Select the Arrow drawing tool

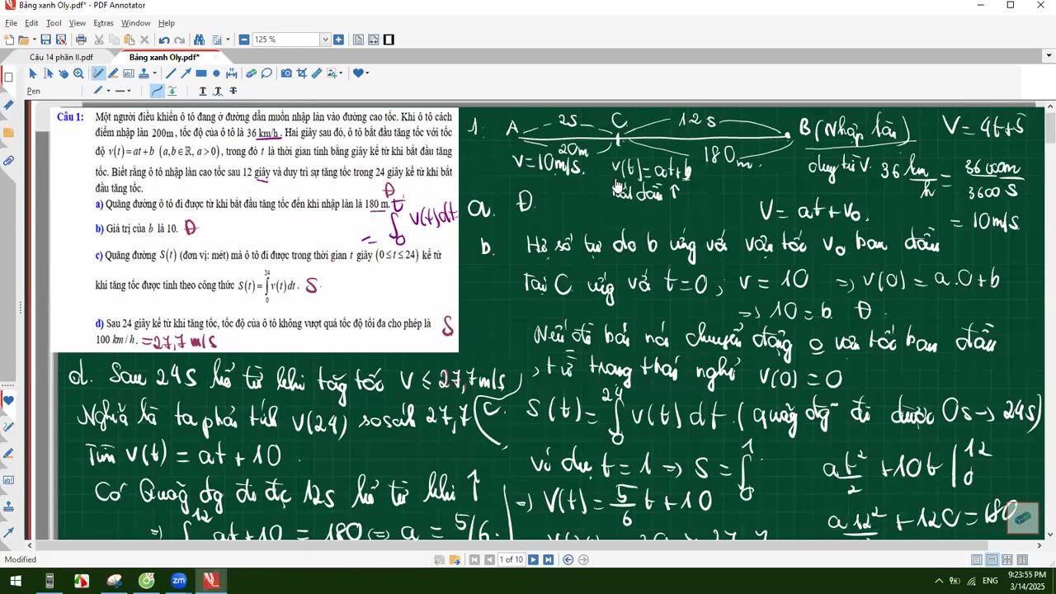point(186,73)
